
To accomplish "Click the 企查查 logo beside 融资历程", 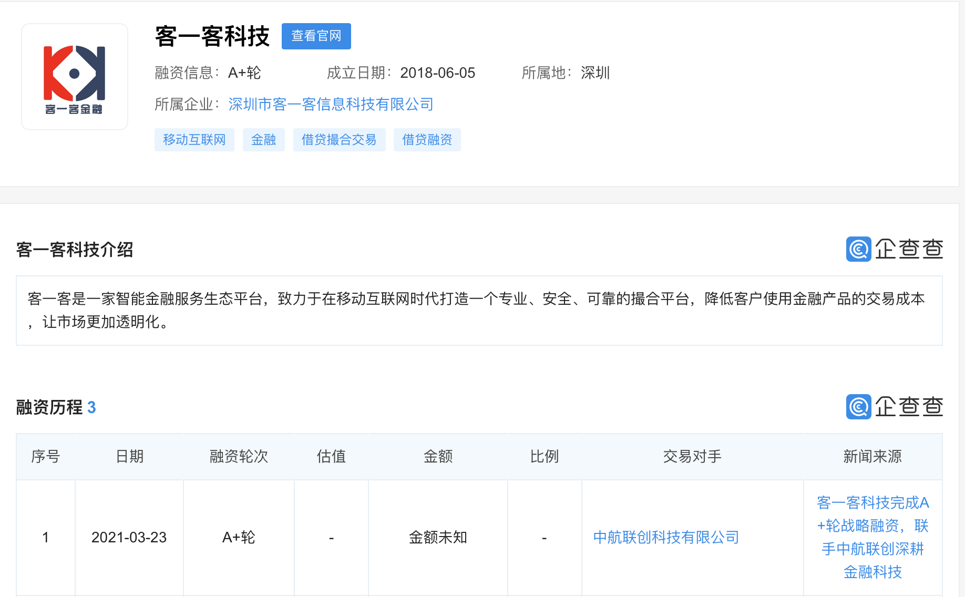I will (x=895, y=407).
